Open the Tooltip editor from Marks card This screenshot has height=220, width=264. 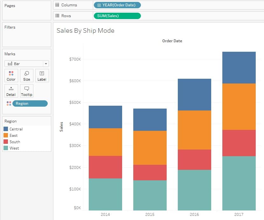(26, 91)
